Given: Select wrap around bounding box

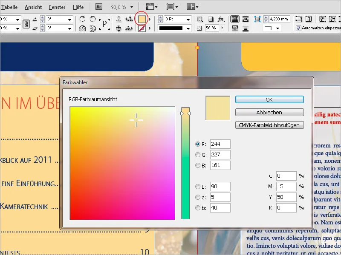Looking at the screenshot, I should tap(246, 19).
